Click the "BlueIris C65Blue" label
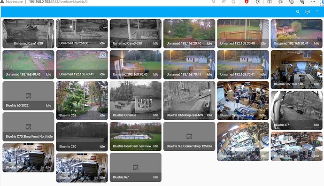The height and width of the screenshot is (186, 324). click(124, 115)
